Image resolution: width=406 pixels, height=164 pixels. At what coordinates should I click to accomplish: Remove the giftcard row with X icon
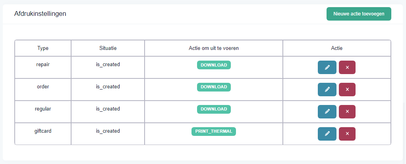click(x=347, y=134)
